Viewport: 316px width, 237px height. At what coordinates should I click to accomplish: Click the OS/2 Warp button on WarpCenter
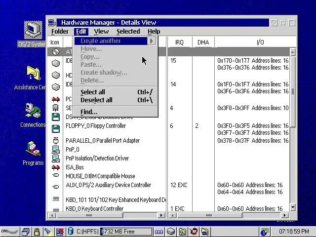pyautogui.click(x=10, y=232)
